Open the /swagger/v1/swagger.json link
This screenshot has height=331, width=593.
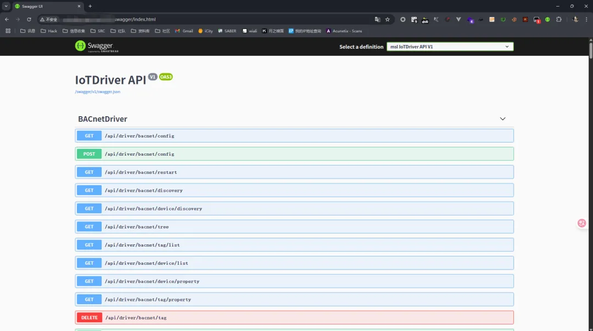(98, 92)
